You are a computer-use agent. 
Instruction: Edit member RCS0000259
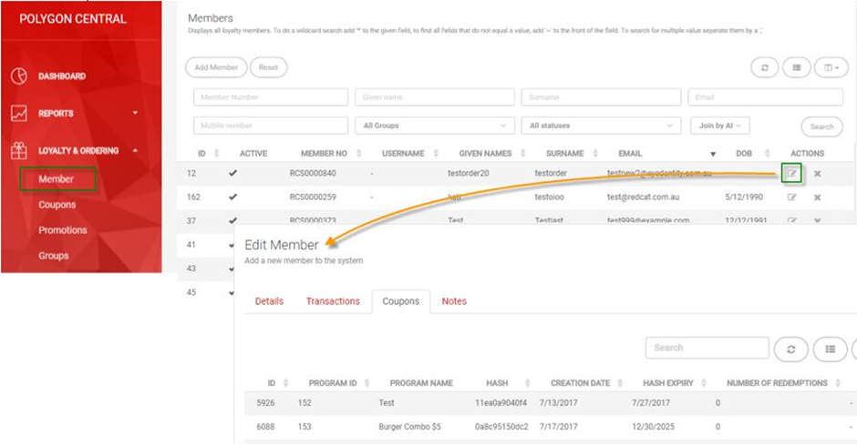coord(791,197)
